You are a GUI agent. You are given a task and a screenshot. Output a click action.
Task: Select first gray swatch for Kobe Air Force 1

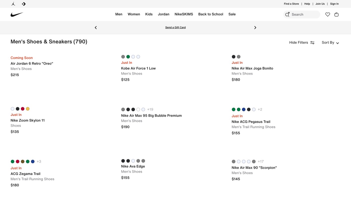[x=123, y=57]
